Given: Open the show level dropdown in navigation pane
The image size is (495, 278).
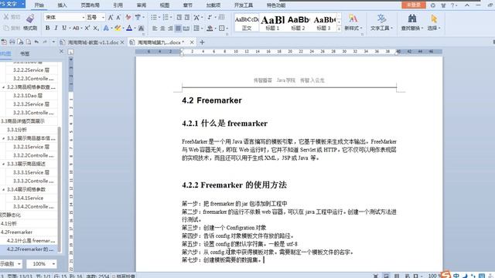Looking at the screenshot, I should click(x=19, y=264).
